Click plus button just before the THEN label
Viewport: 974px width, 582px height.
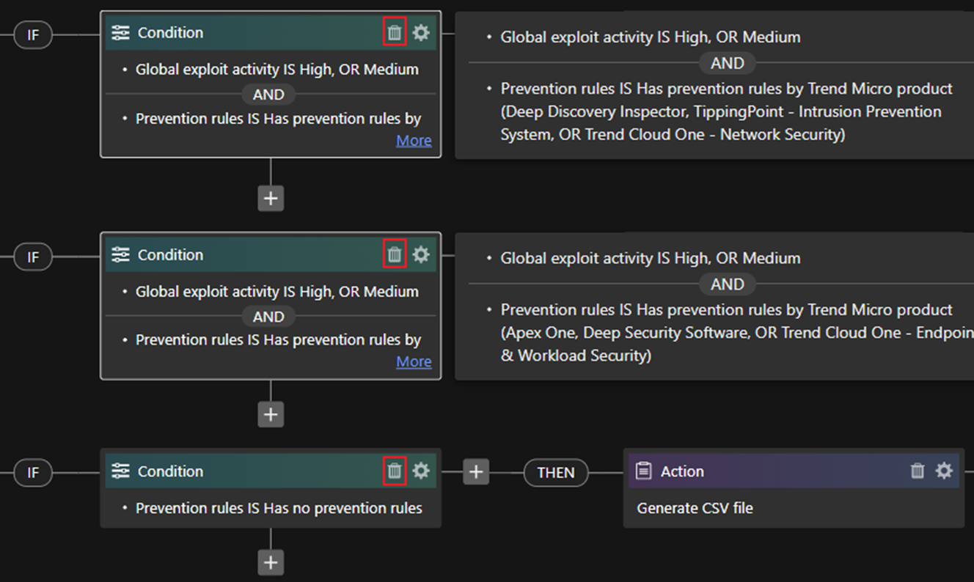click(x=476, y=472)
